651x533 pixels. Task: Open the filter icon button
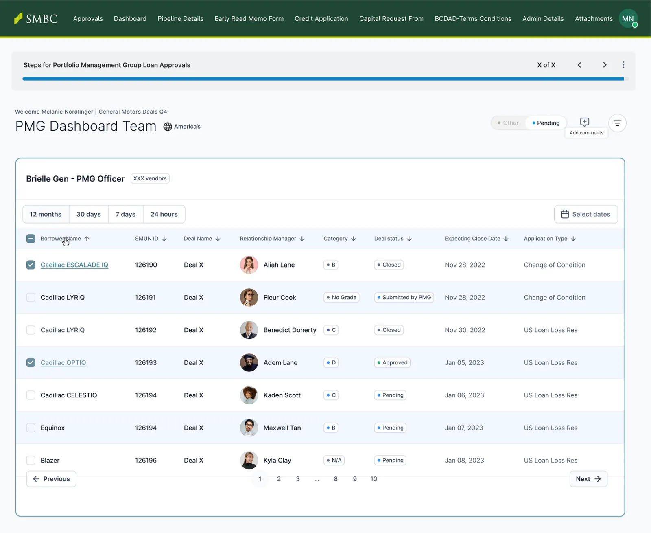point(617,123)
